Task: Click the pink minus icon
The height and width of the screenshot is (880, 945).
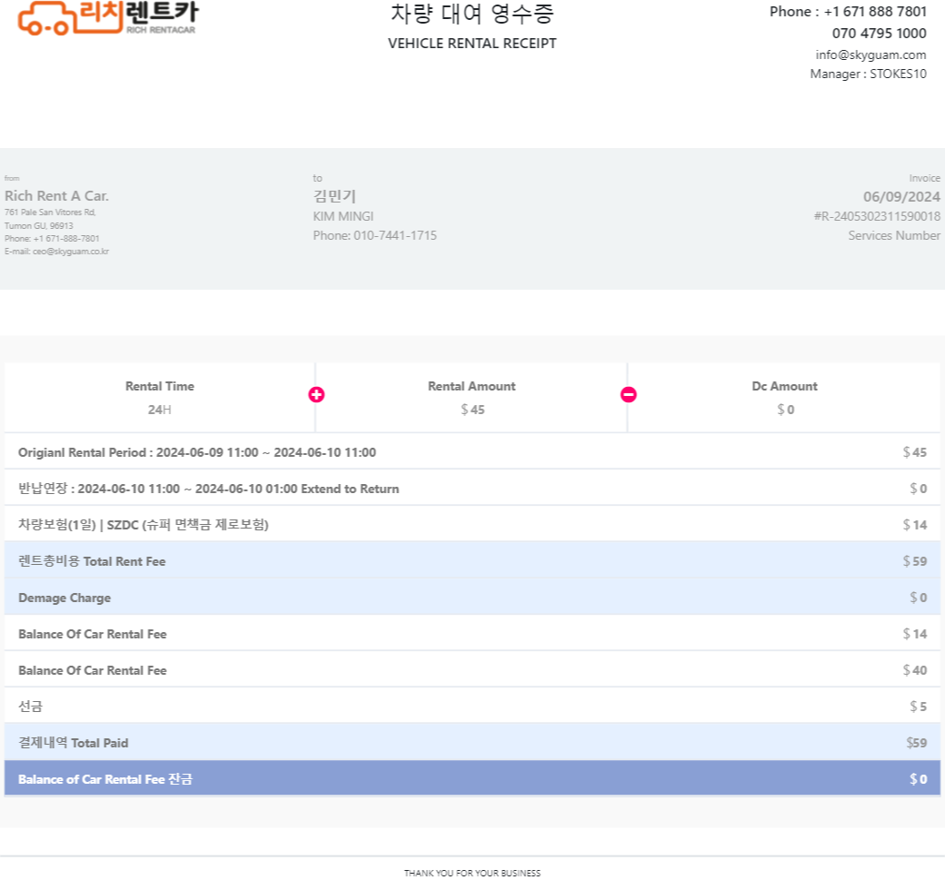Action: tap(629, 394)
